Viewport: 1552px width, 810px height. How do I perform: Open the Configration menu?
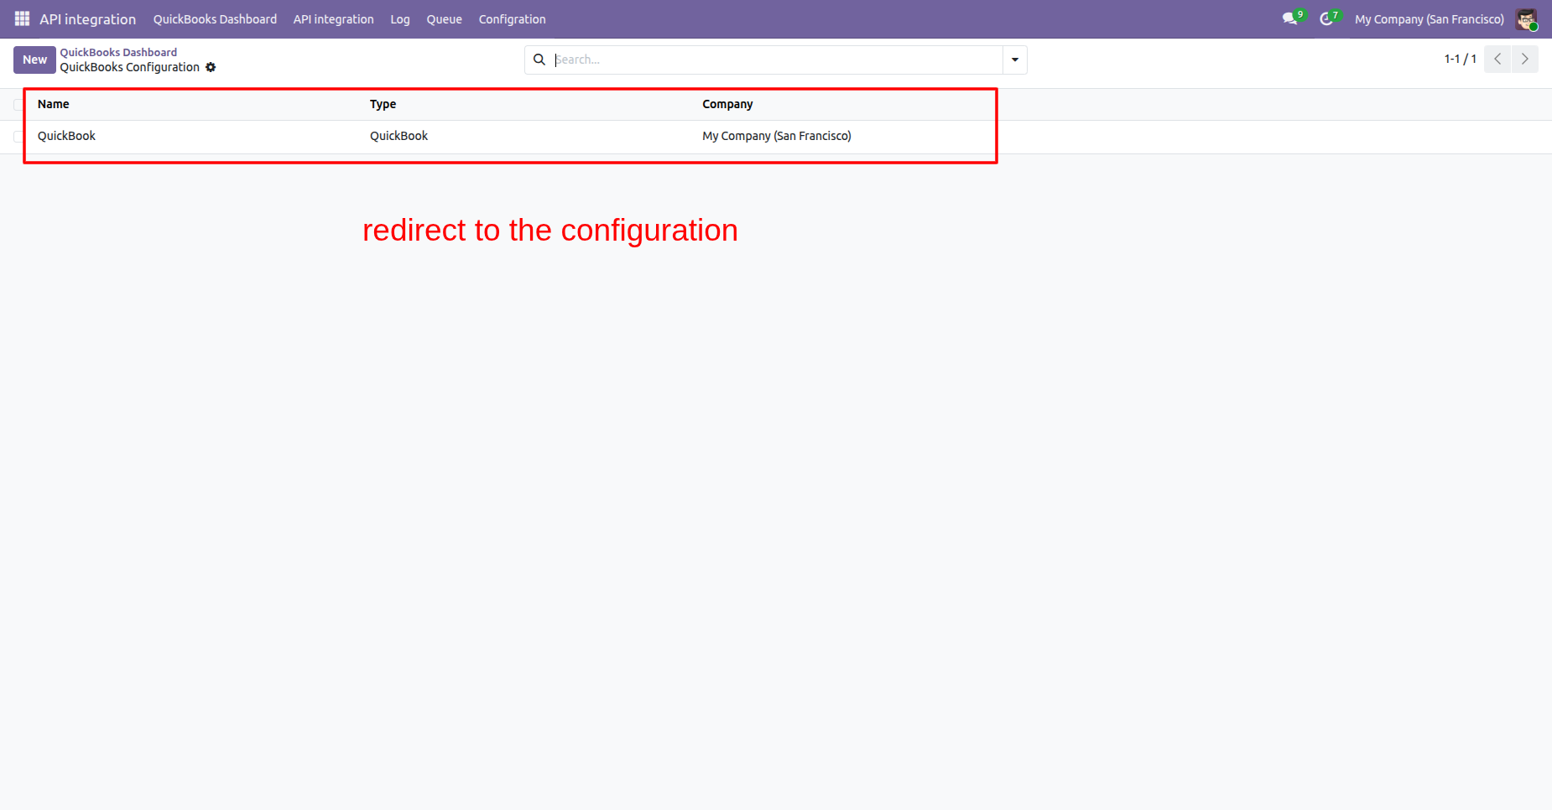click(x=512, y=19)
